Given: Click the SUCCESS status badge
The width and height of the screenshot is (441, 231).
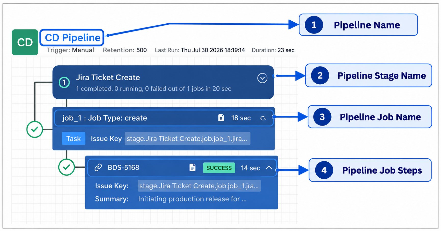Looking at the screenshot, I should 219,168.
